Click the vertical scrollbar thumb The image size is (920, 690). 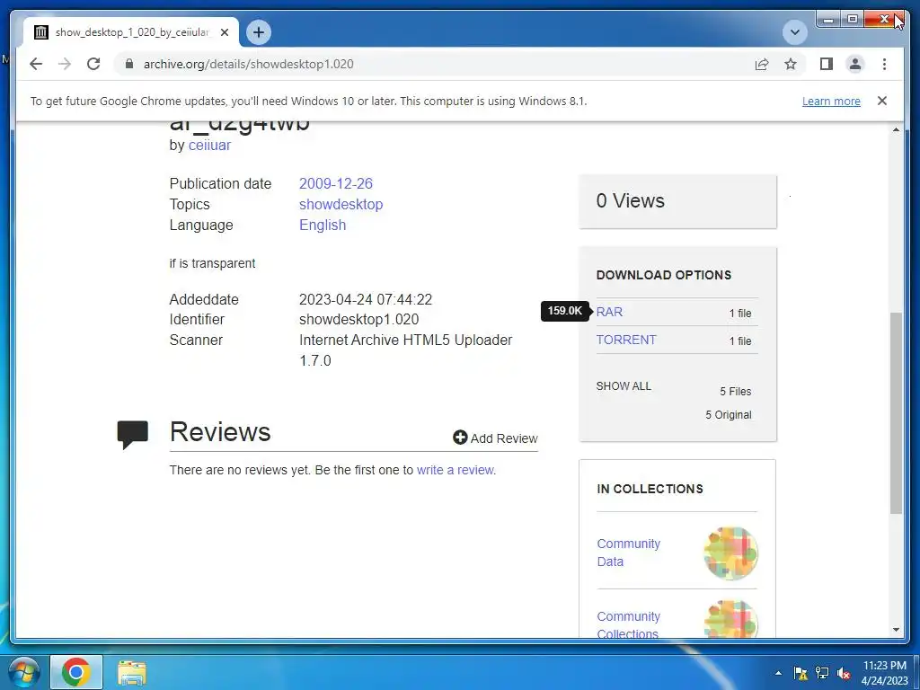(x=896, y=413)
